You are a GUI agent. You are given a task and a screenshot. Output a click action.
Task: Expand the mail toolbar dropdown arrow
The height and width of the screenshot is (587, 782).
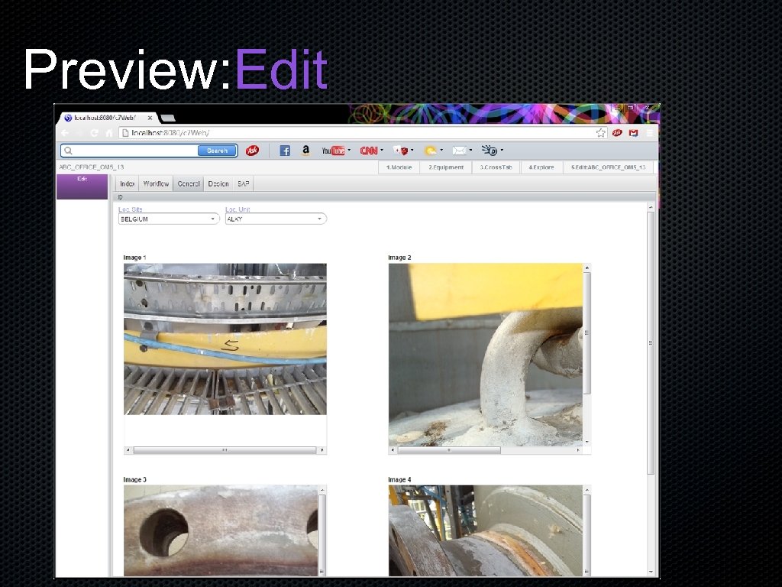point(470,151)
